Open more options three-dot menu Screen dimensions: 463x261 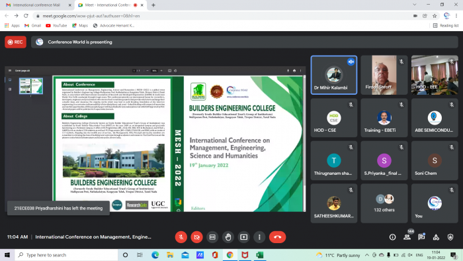tap(259, 237)
